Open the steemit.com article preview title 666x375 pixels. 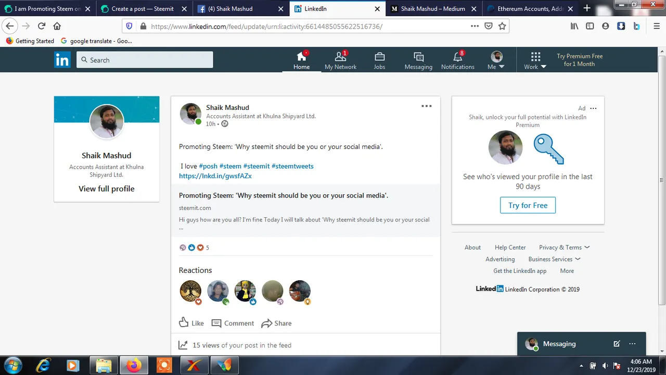click(284, 195)
